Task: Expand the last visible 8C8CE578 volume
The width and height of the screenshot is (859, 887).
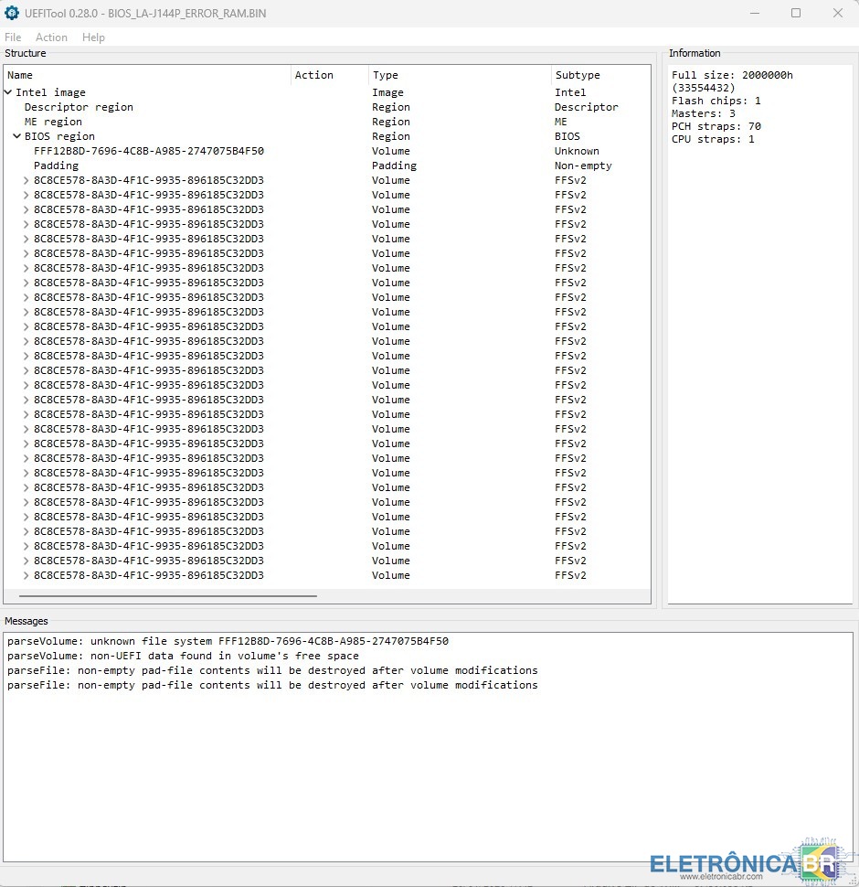Action: (x=27, y=575)
